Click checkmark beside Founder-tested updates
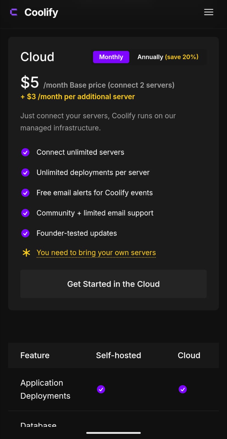227x439 pixels. pyautogui.click(x=26, y=233)
